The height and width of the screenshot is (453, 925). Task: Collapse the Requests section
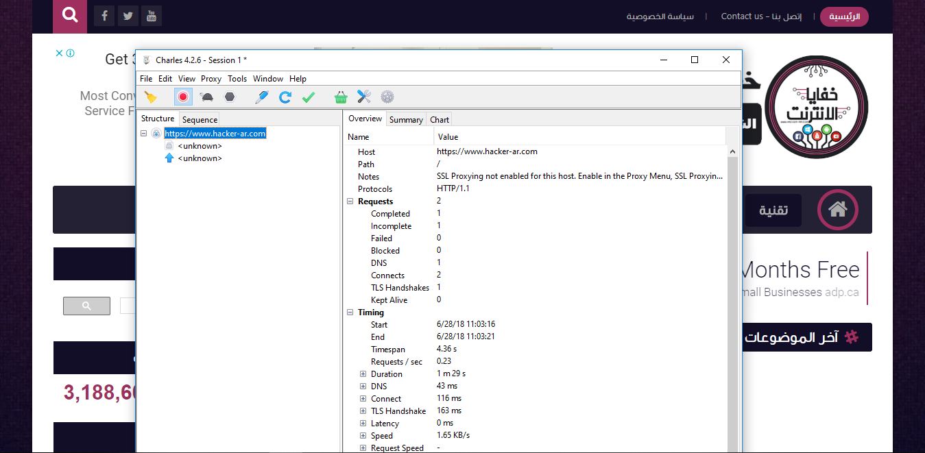tap(350, 201)
